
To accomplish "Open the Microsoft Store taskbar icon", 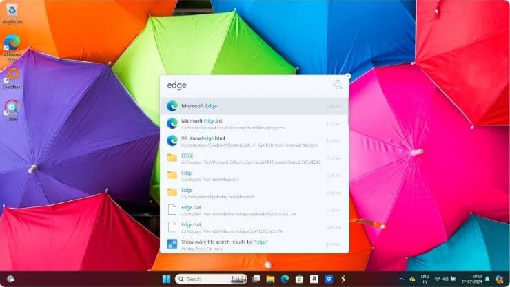I will coord(299,279).
